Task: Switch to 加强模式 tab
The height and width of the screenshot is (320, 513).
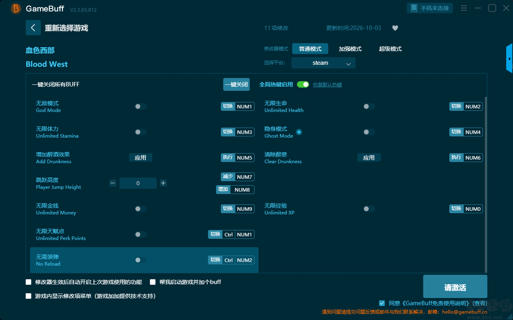Action: click(x=350, y=49)
